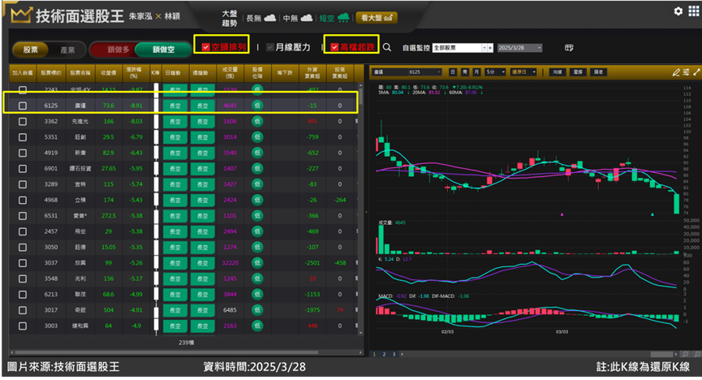Select the 3037 欣興 stock row
The height and width of the screenshot is (380, 702).
(x=183, y=263)
